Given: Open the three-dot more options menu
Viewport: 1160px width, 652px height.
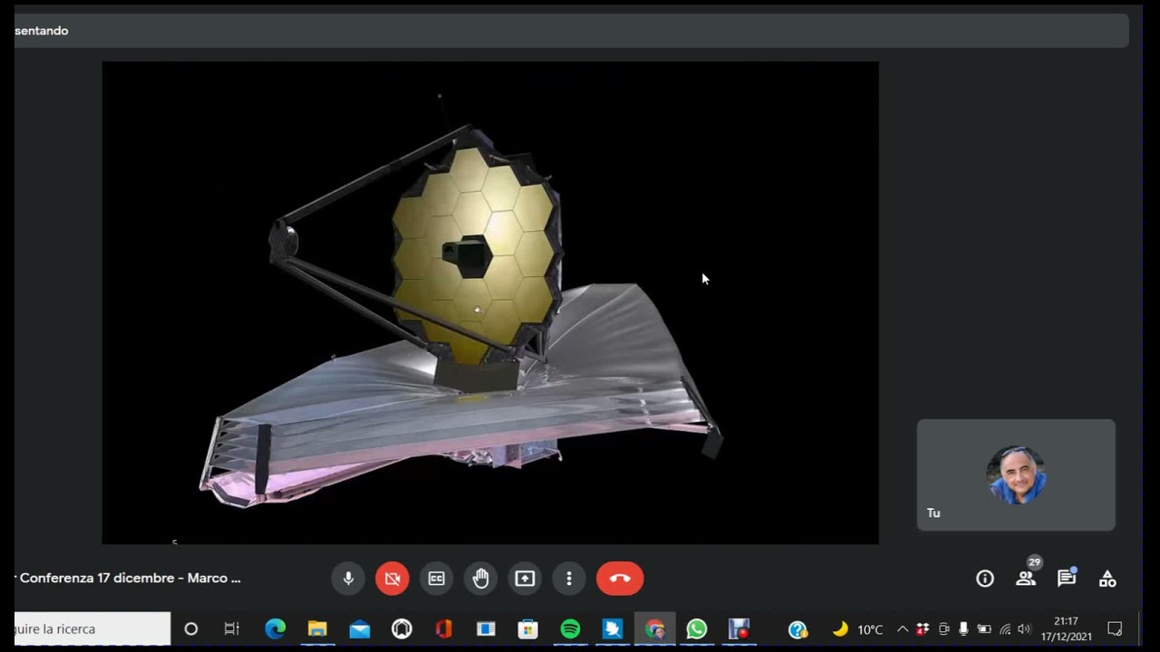Looking at the screenshot, I should pyautogui.click(x=569, y=579).
